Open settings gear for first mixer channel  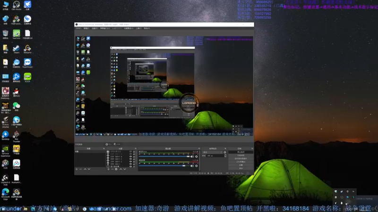197,156
